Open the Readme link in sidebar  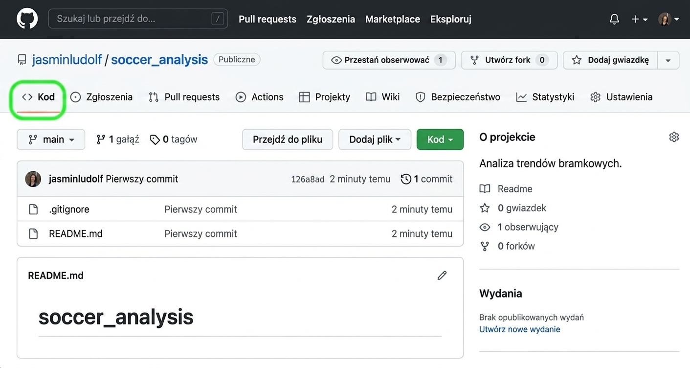pos(506,189)
